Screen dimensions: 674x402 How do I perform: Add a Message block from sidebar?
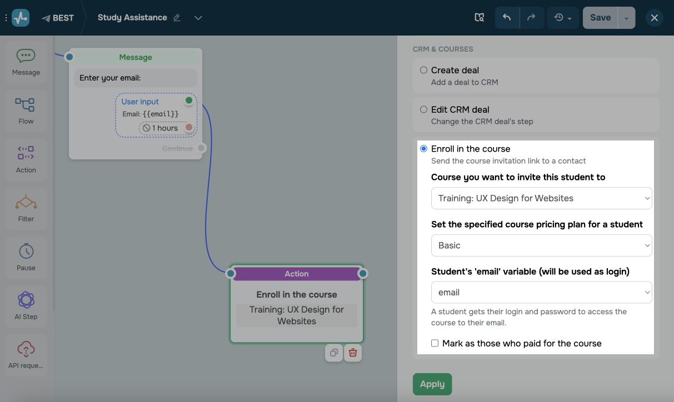pos(26,62)
